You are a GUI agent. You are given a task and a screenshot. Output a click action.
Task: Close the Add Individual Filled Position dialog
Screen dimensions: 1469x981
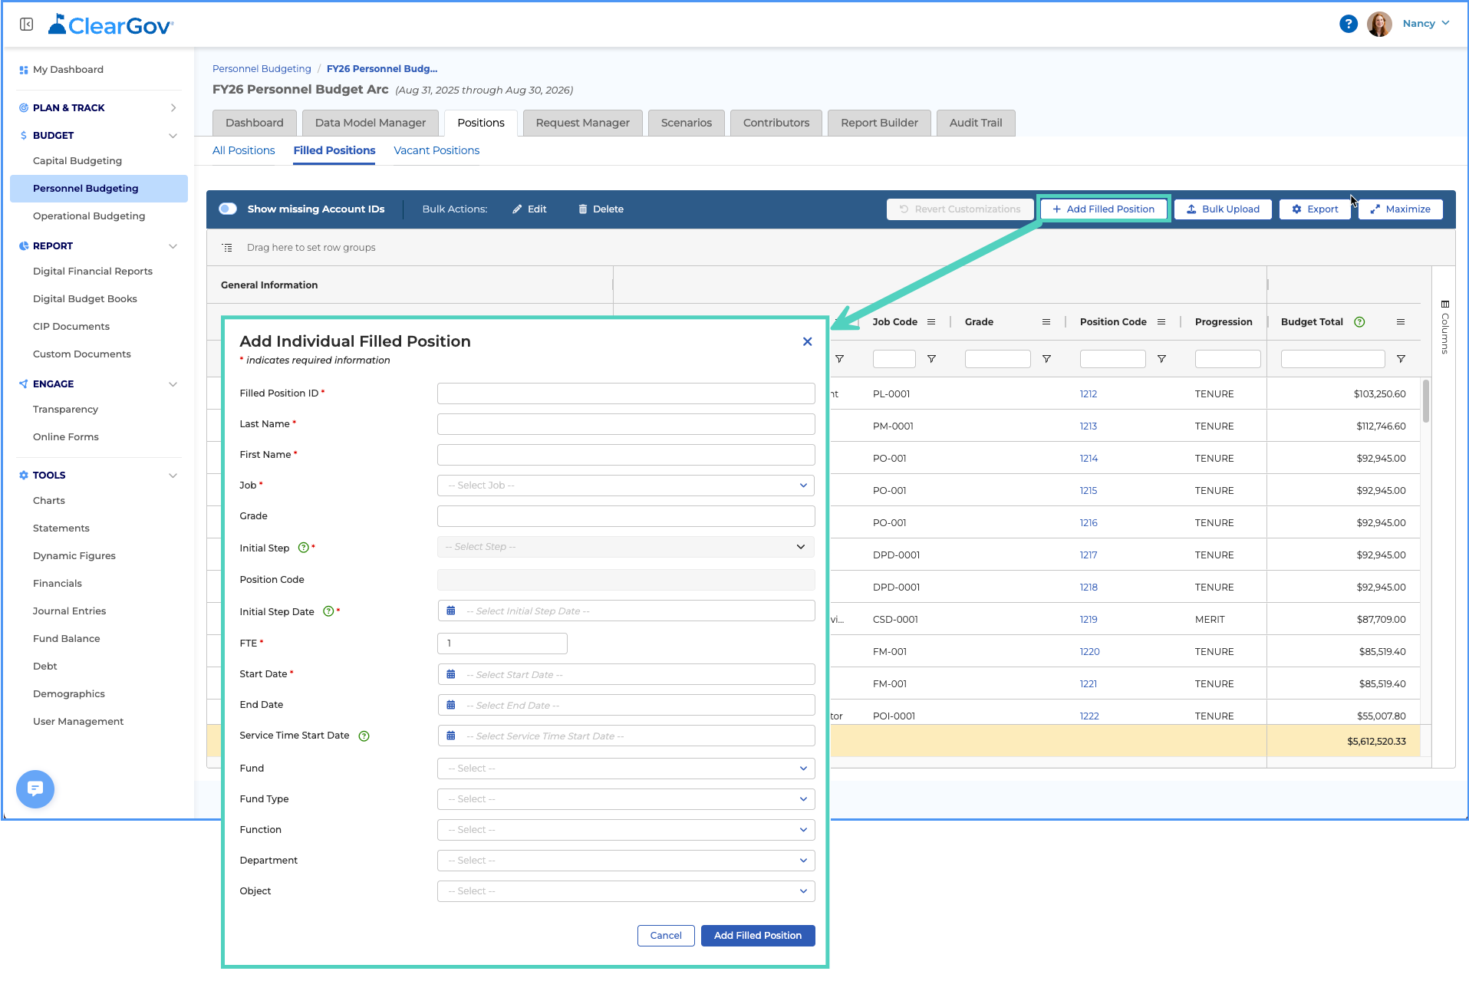[807, 341]
